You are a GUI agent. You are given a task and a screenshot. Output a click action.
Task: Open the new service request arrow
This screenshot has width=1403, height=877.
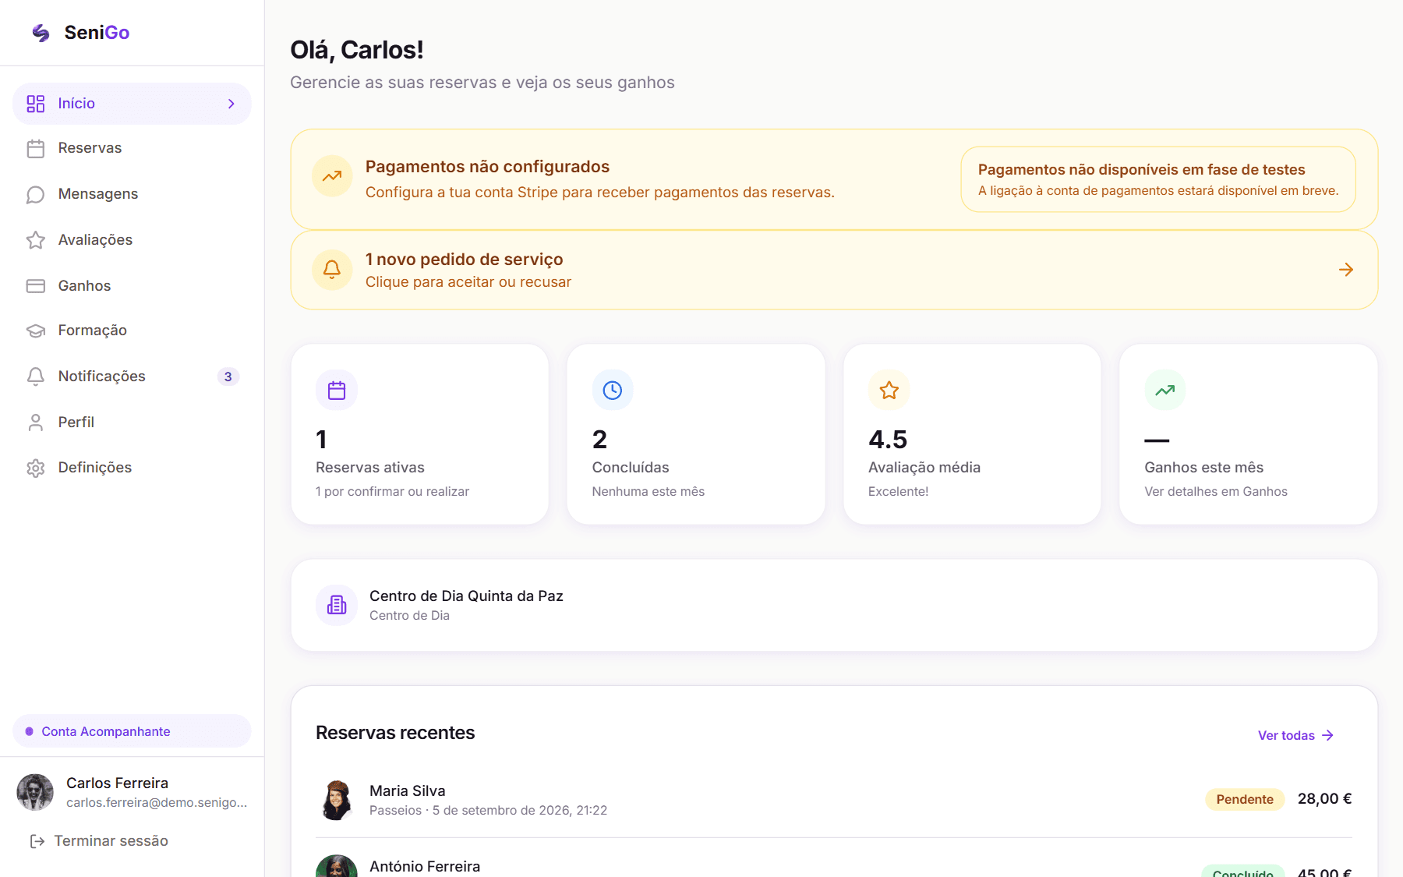(1346, 270)
